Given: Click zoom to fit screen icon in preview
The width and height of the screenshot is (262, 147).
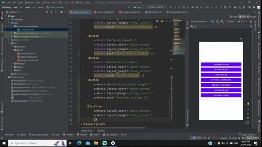Looking at the screenshot, I should tap(248, 122).
